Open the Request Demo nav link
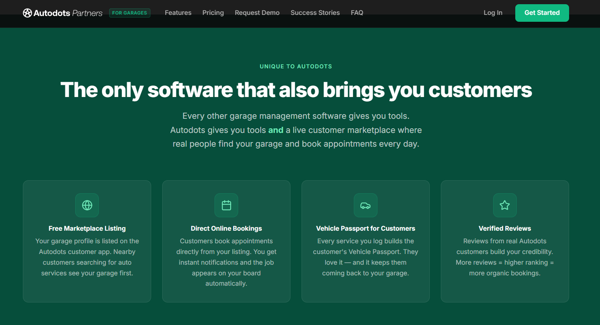600x325 pixels. (257, 13)
